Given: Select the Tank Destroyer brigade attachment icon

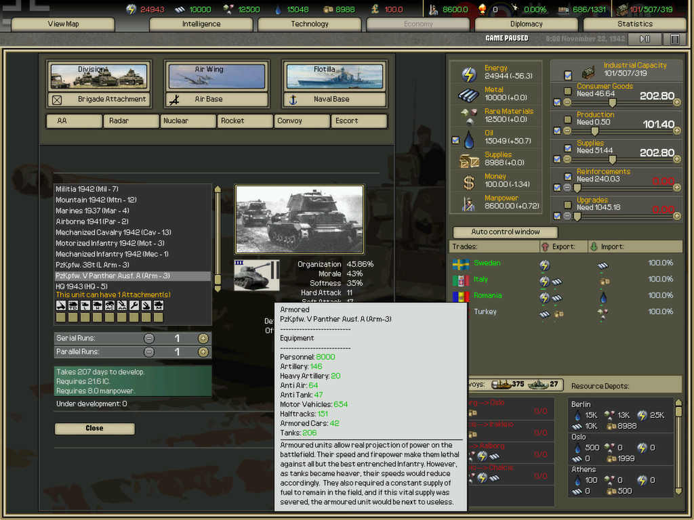Looking at the screenshot, I should (73, 305).
